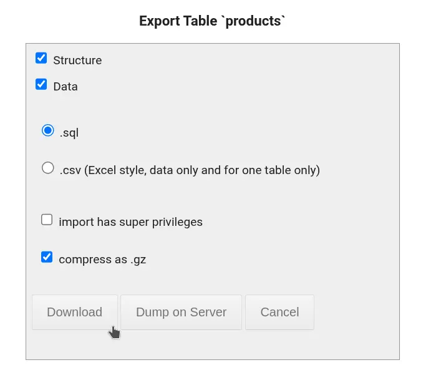Click the Dump on Server button

[181, 312]
